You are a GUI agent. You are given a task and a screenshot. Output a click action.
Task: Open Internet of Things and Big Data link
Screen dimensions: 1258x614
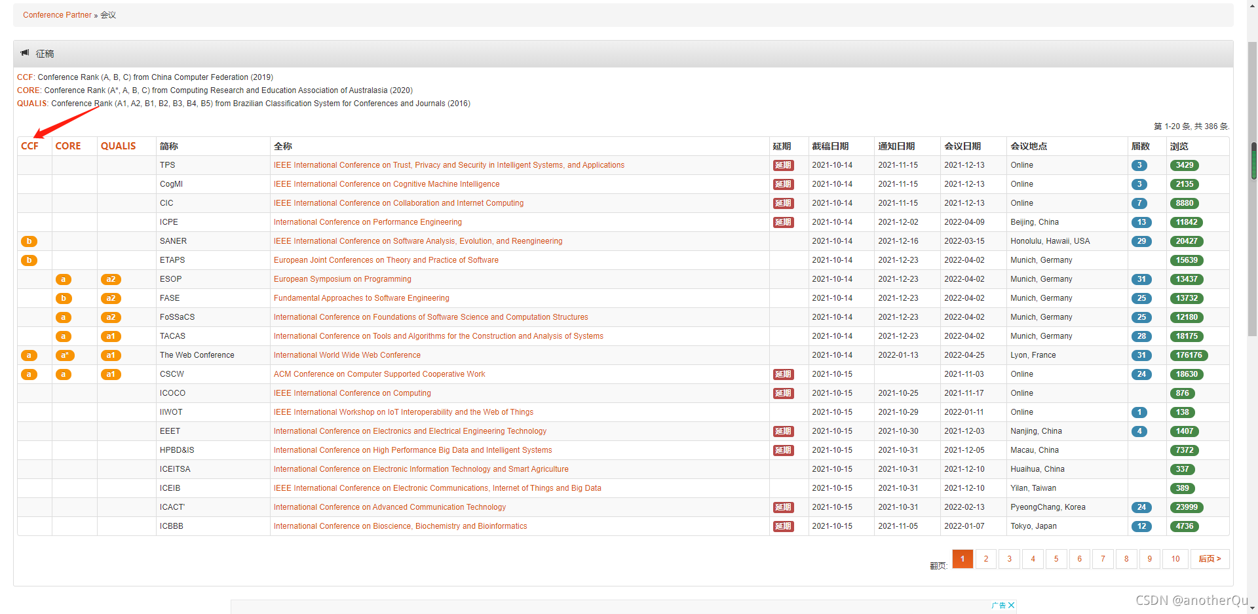tap(438, 488)
